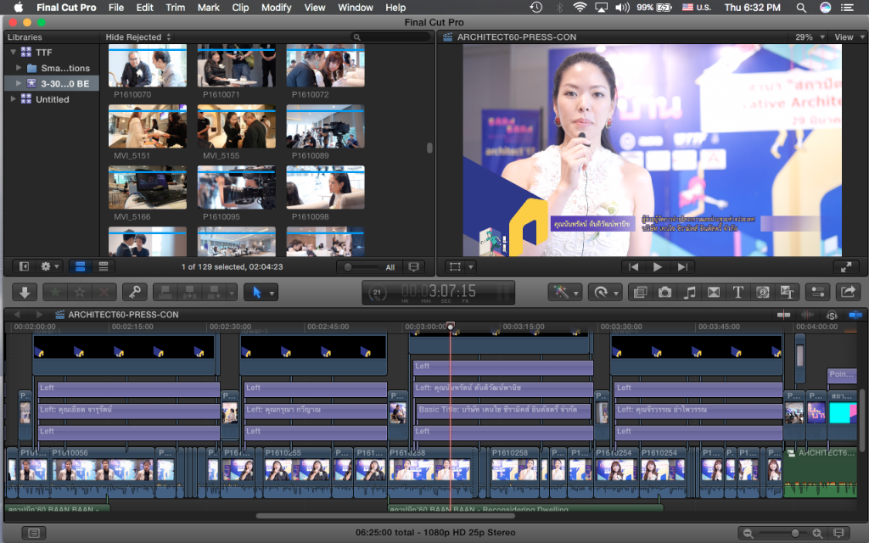The image size is (869, 543).
Task: Open the Photos browser camera icon
Action: tap(665, 292)
